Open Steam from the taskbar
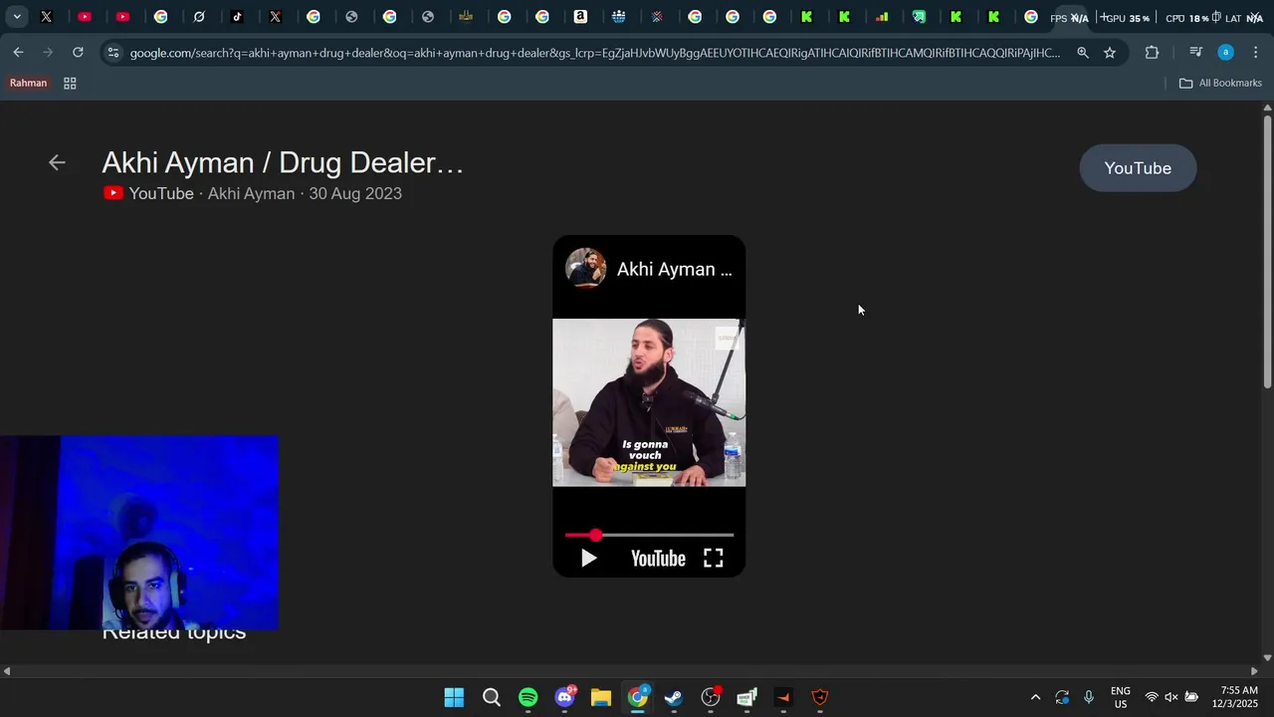 coord(674,697)
